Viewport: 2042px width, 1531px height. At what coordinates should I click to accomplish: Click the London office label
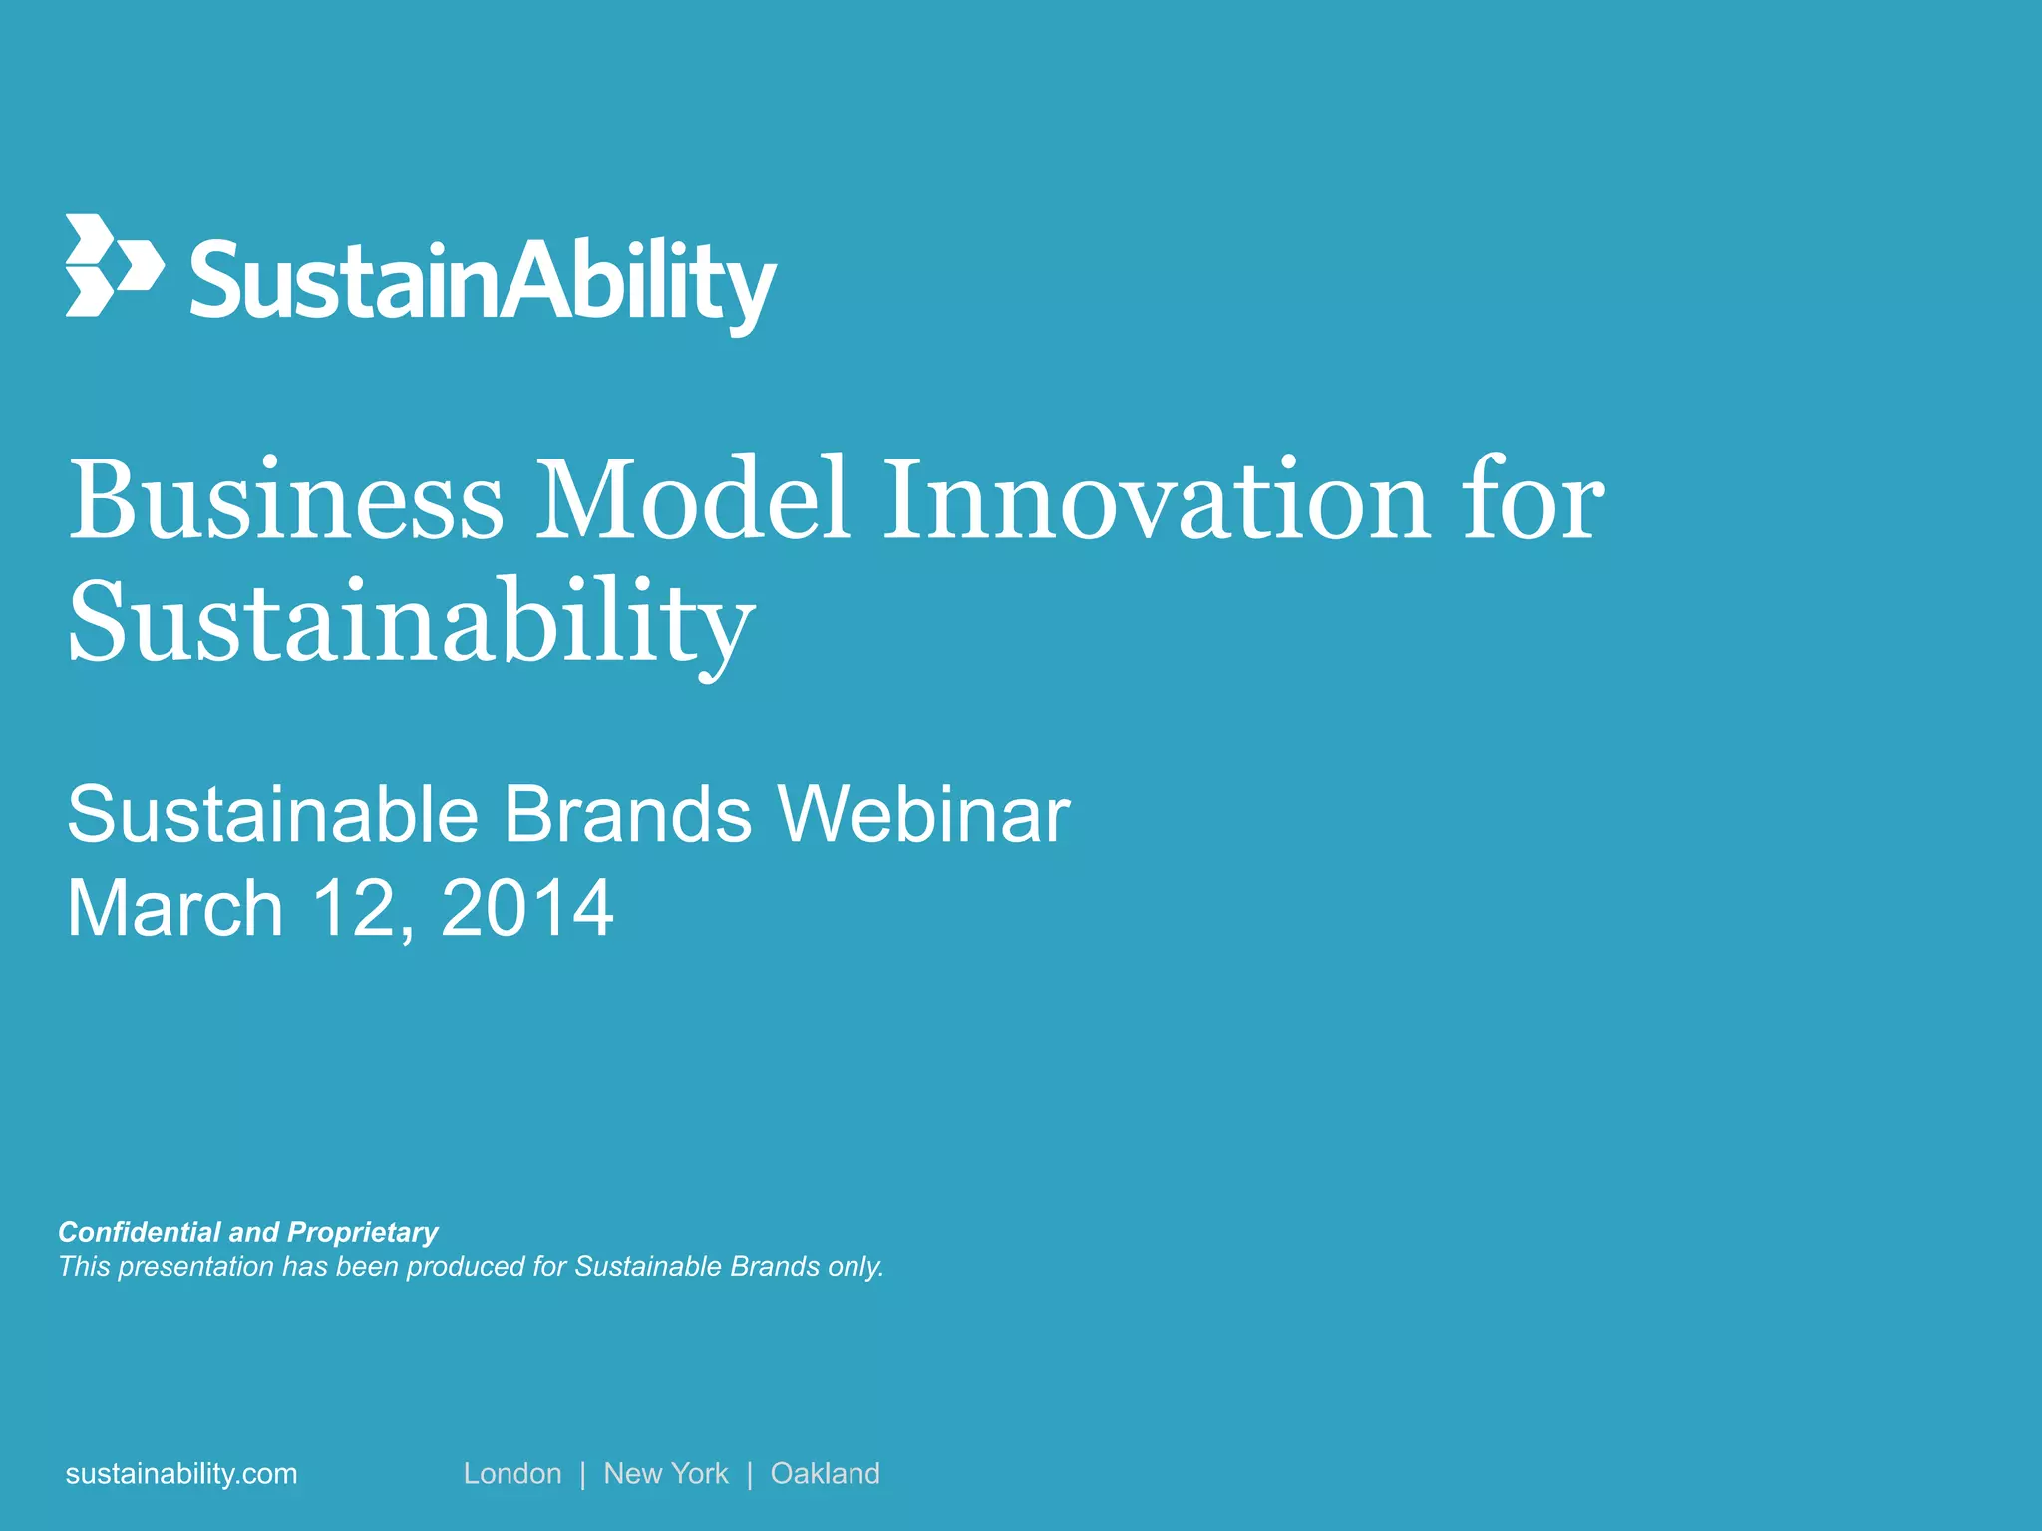tap(512, 1473)
